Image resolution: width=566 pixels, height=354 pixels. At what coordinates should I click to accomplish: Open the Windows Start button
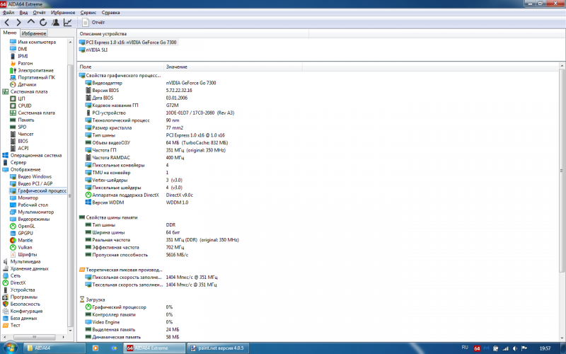click(x=10, y=348)
